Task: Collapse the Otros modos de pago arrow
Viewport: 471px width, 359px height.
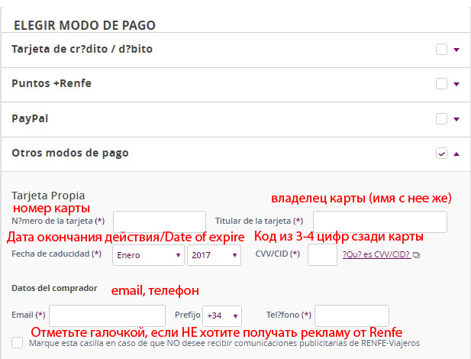Action: point(456,154)
